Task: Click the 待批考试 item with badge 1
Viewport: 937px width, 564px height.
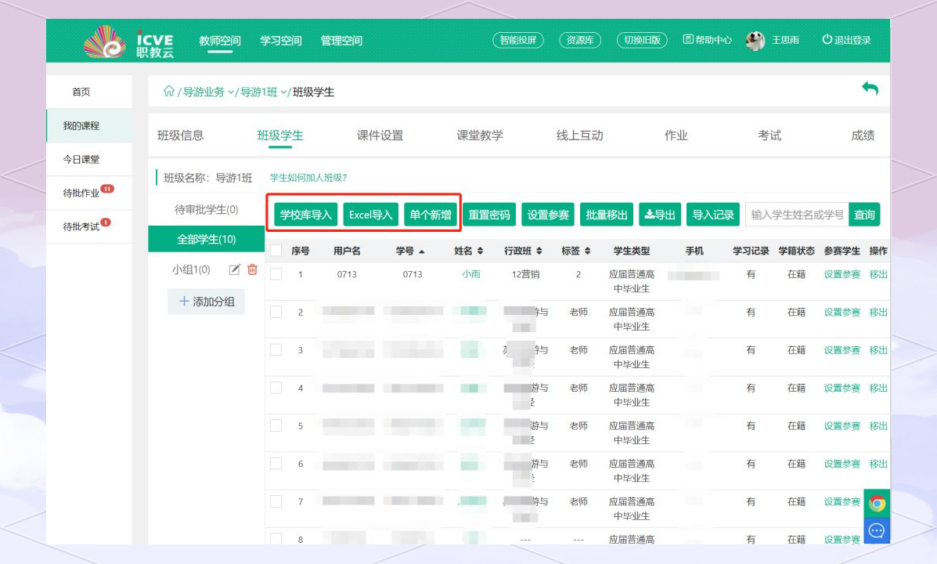Action: click(88, 226)
